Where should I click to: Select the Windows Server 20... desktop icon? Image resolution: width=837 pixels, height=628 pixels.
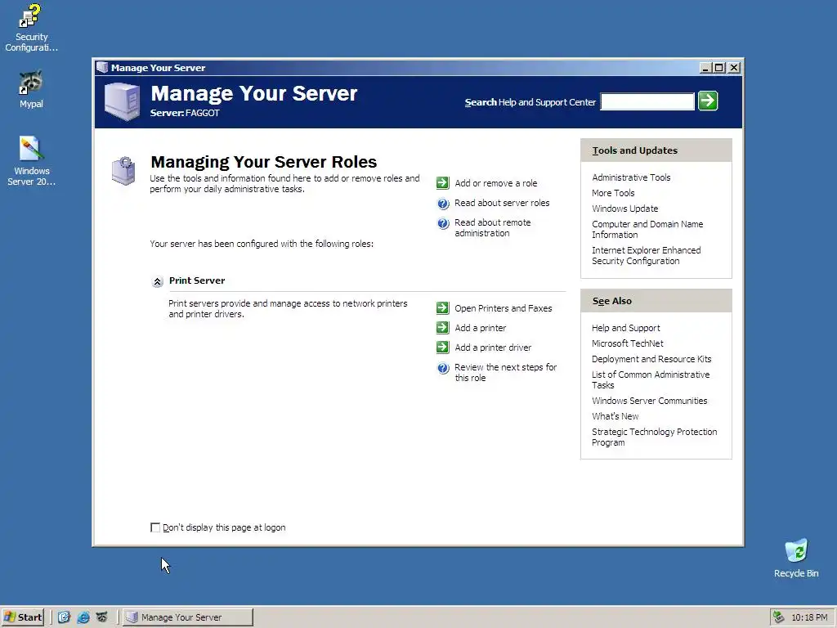(x=31, y=161)
